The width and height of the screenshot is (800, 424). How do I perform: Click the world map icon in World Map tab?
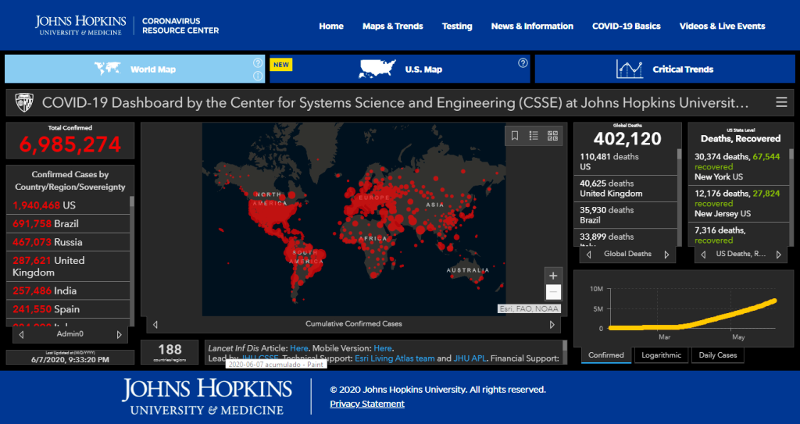click(x=108, y=69)
